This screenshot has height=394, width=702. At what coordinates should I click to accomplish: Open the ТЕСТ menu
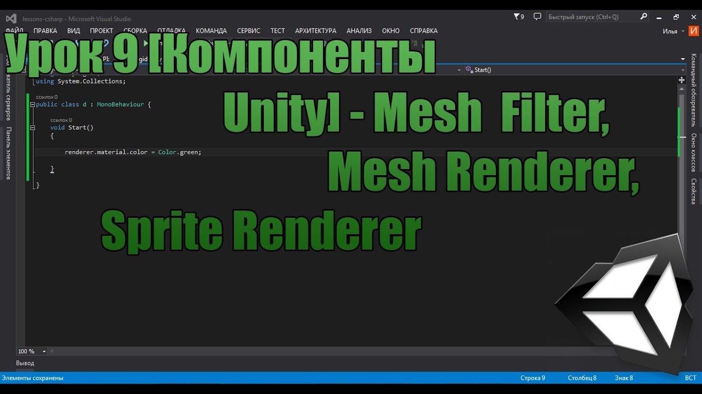(x=278, y=31)
